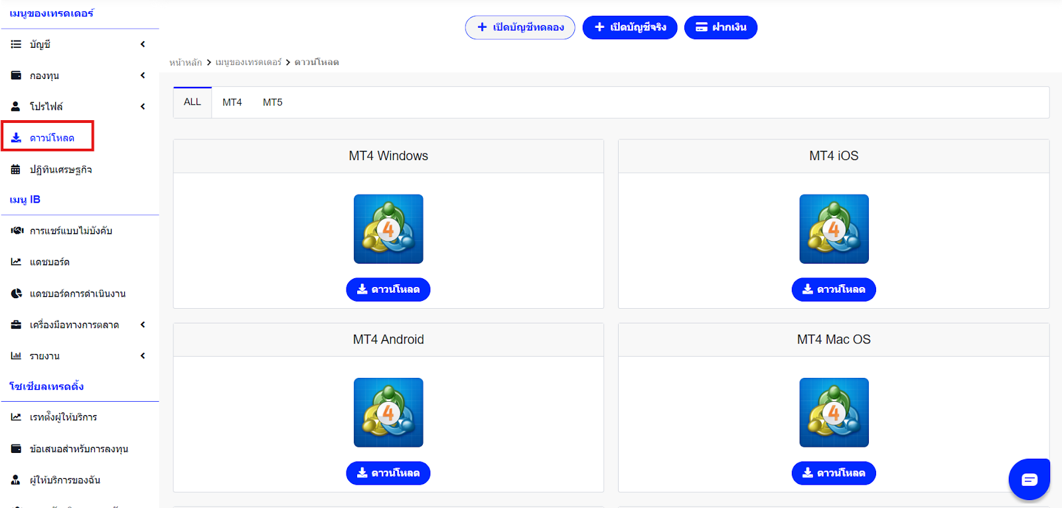Switch to the MT4 tab
1062x508 pixels.
click(x=232, y=102)
